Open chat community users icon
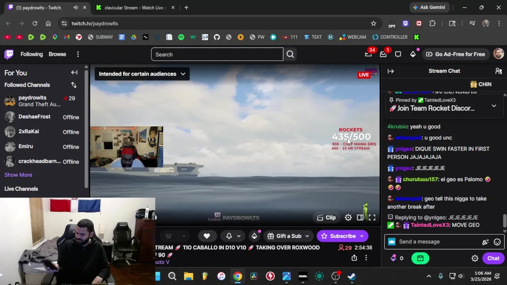This screenshot has height=285, width=507. coord(498,71)
